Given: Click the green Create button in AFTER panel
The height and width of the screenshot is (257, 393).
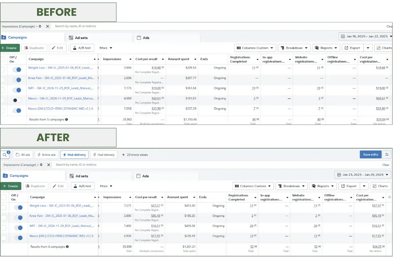Looking at the screenshot, I should tap(11, 186).
